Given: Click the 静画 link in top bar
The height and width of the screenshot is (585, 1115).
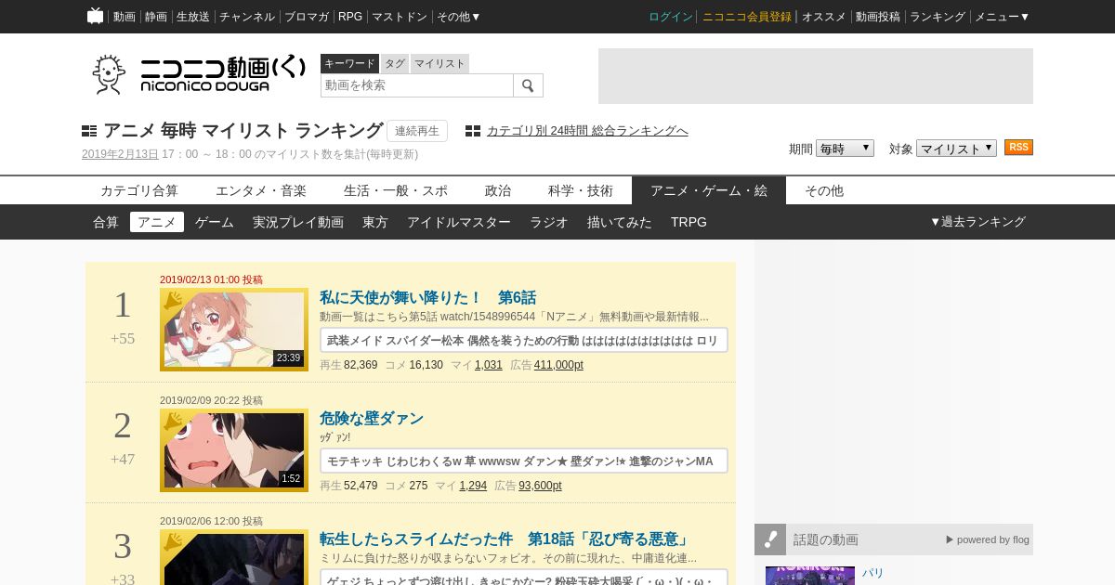Looking at the screenshot, I should (155, 17).
